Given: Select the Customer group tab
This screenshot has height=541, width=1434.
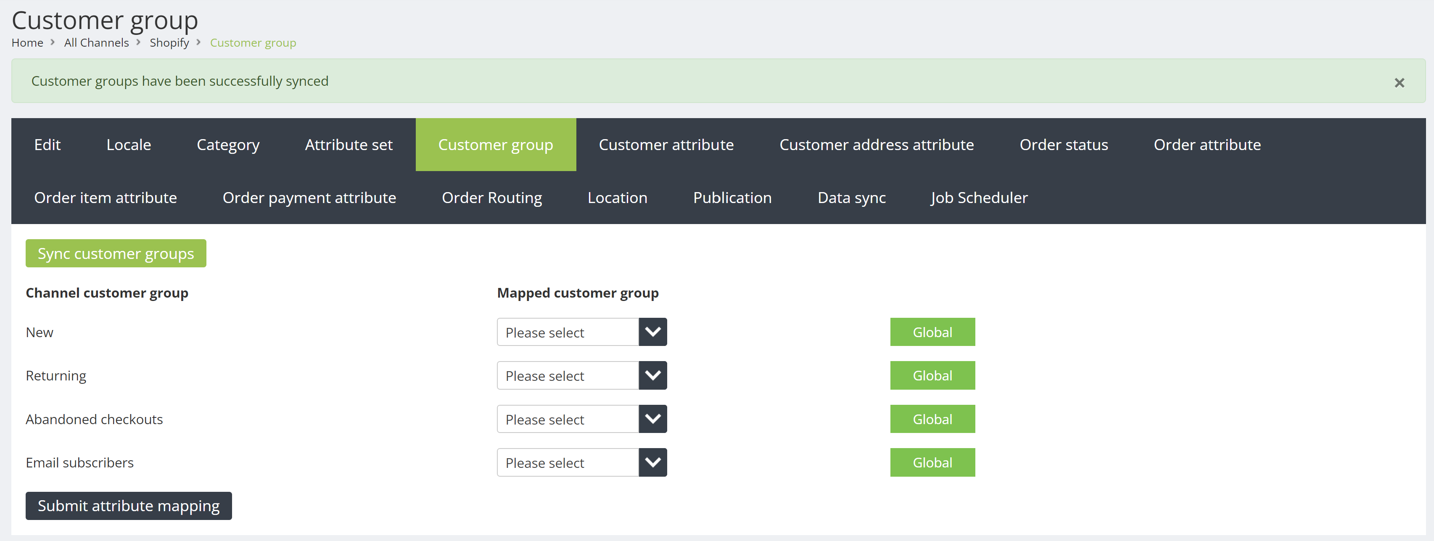Looking at the screenshot, I should [x=495, y=145].
